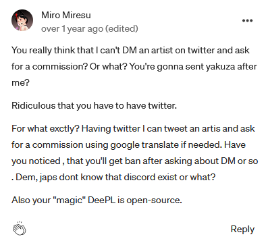The width and height of the screenshot is (268, 243).
Task: Click the sentence 'Ridiculous that you have to have twitter.'
Action: [x=94, y=105]
